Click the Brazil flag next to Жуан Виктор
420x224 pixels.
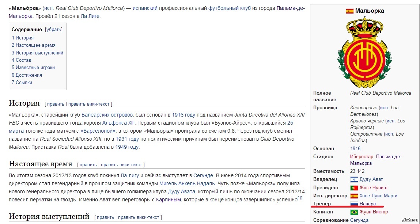click(354, 212)
